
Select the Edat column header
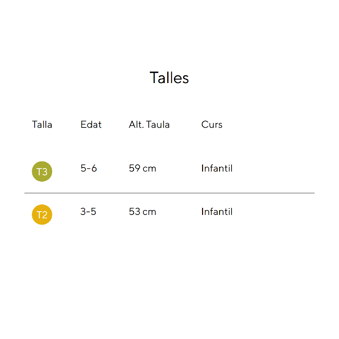[x=91, y=124]
